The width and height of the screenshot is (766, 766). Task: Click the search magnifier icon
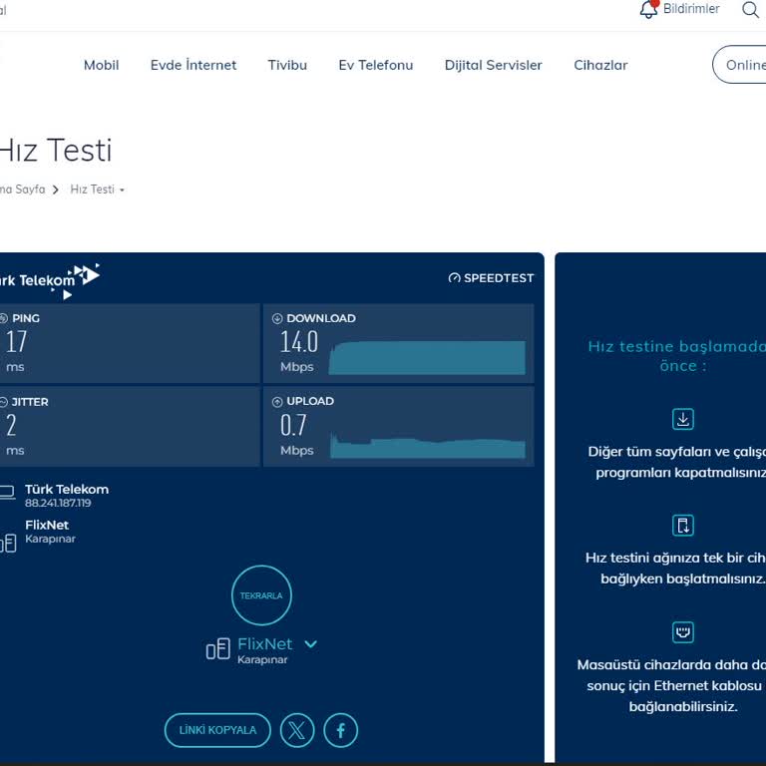(x=750, y=9)
